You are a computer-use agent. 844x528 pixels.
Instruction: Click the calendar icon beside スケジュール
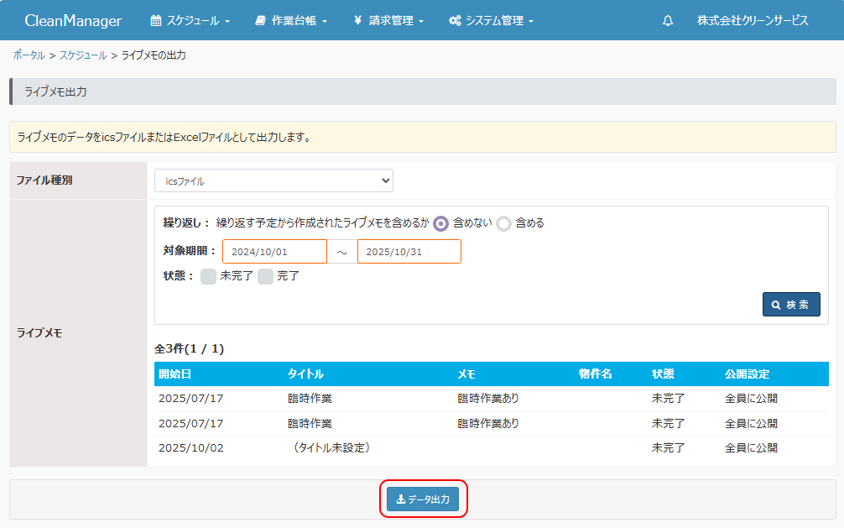coord(155,21)
